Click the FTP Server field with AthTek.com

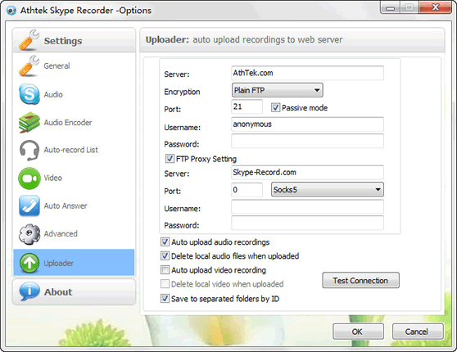coord(307,73)
